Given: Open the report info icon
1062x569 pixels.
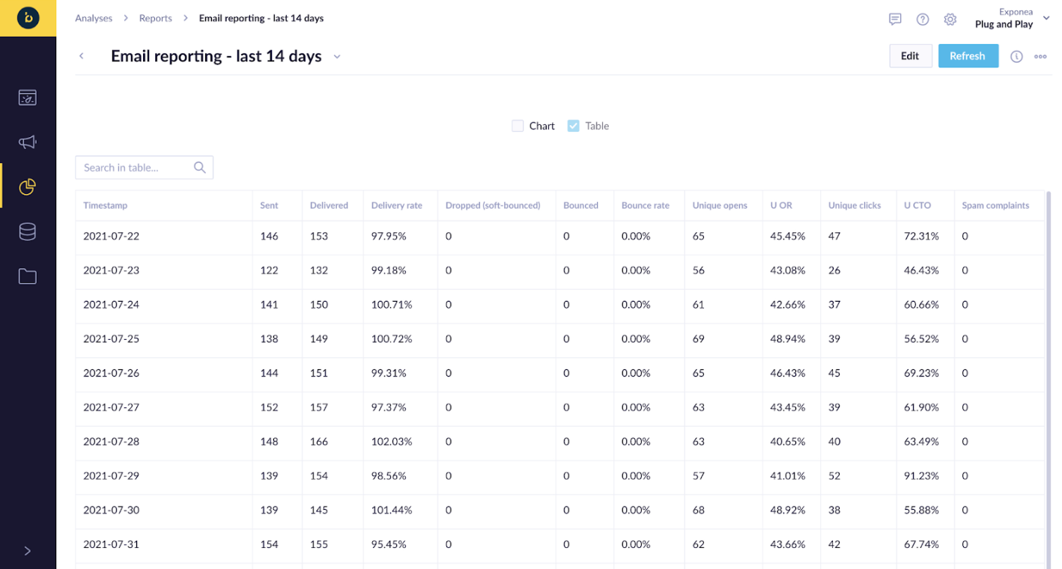Looking at the screenshot, I should point(1016,56).
